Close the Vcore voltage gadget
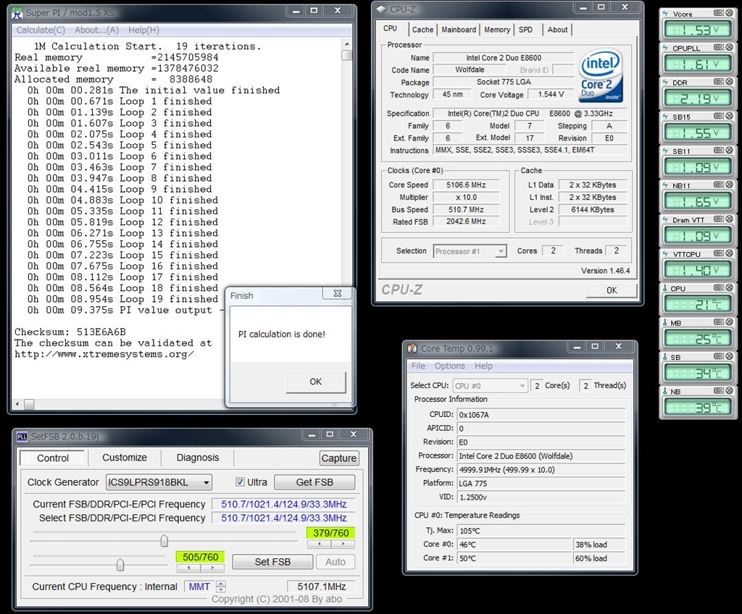Image resolution: width=742 pixels, height=614 pixels. 728,13
